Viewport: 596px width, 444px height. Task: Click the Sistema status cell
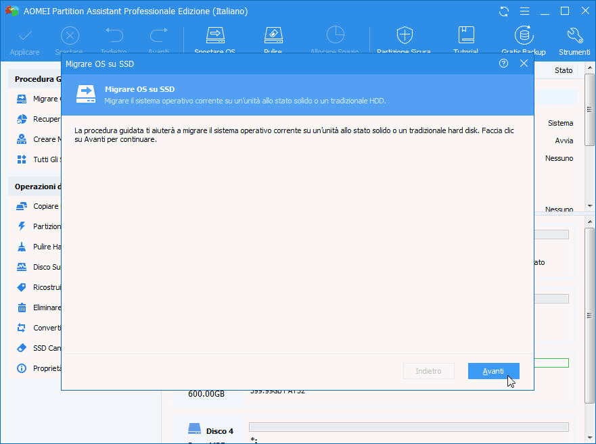[560, 123]
